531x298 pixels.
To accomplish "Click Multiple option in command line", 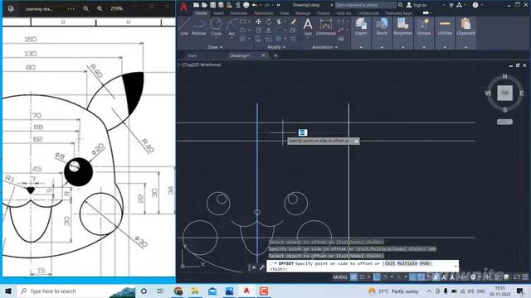I will (407, 263).
